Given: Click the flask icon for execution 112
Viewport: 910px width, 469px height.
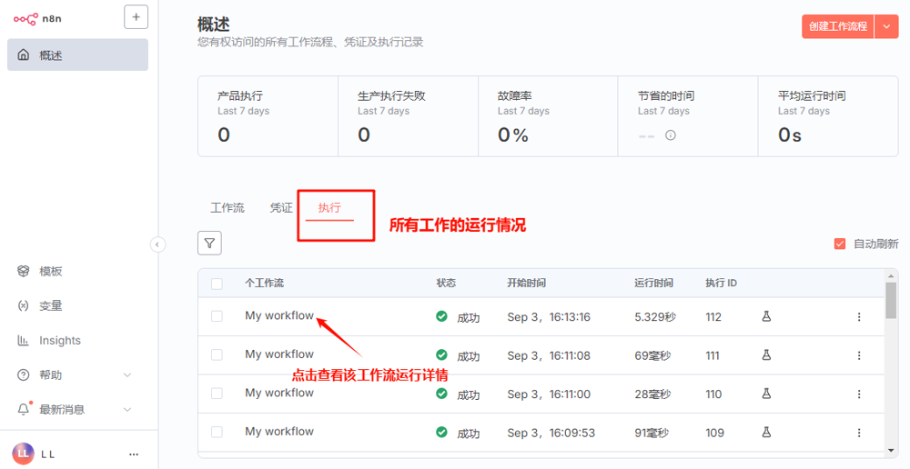Looking at the screenshot, I should click(766, 316).
